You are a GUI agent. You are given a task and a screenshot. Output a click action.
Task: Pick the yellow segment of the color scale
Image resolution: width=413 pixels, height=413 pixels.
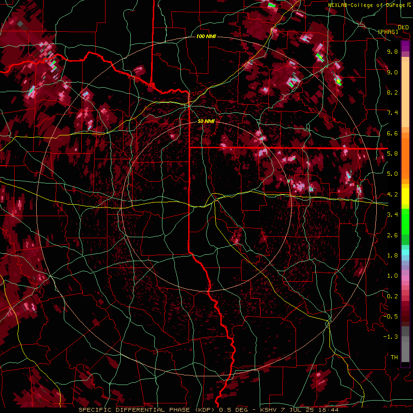[405, 196]
